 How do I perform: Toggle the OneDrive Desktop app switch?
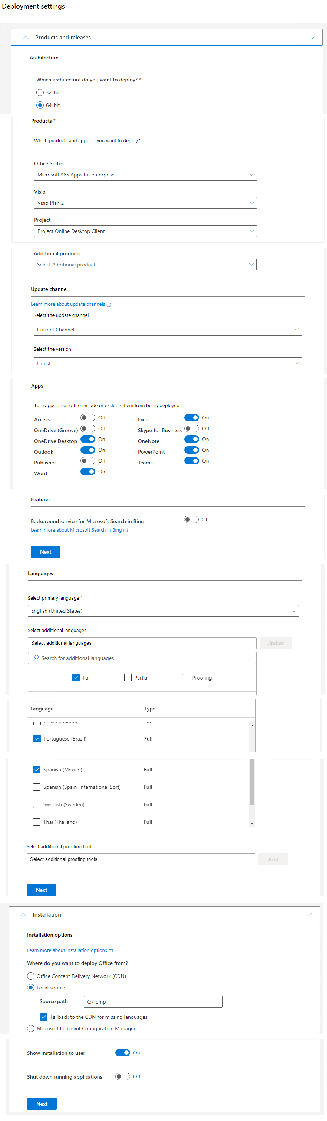(88, 440)
